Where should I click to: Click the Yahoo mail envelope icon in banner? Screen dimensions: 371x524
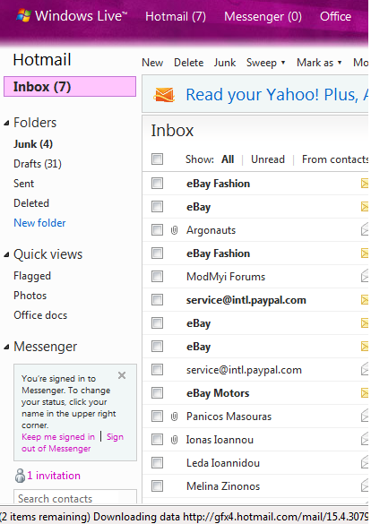pos(164,95)
